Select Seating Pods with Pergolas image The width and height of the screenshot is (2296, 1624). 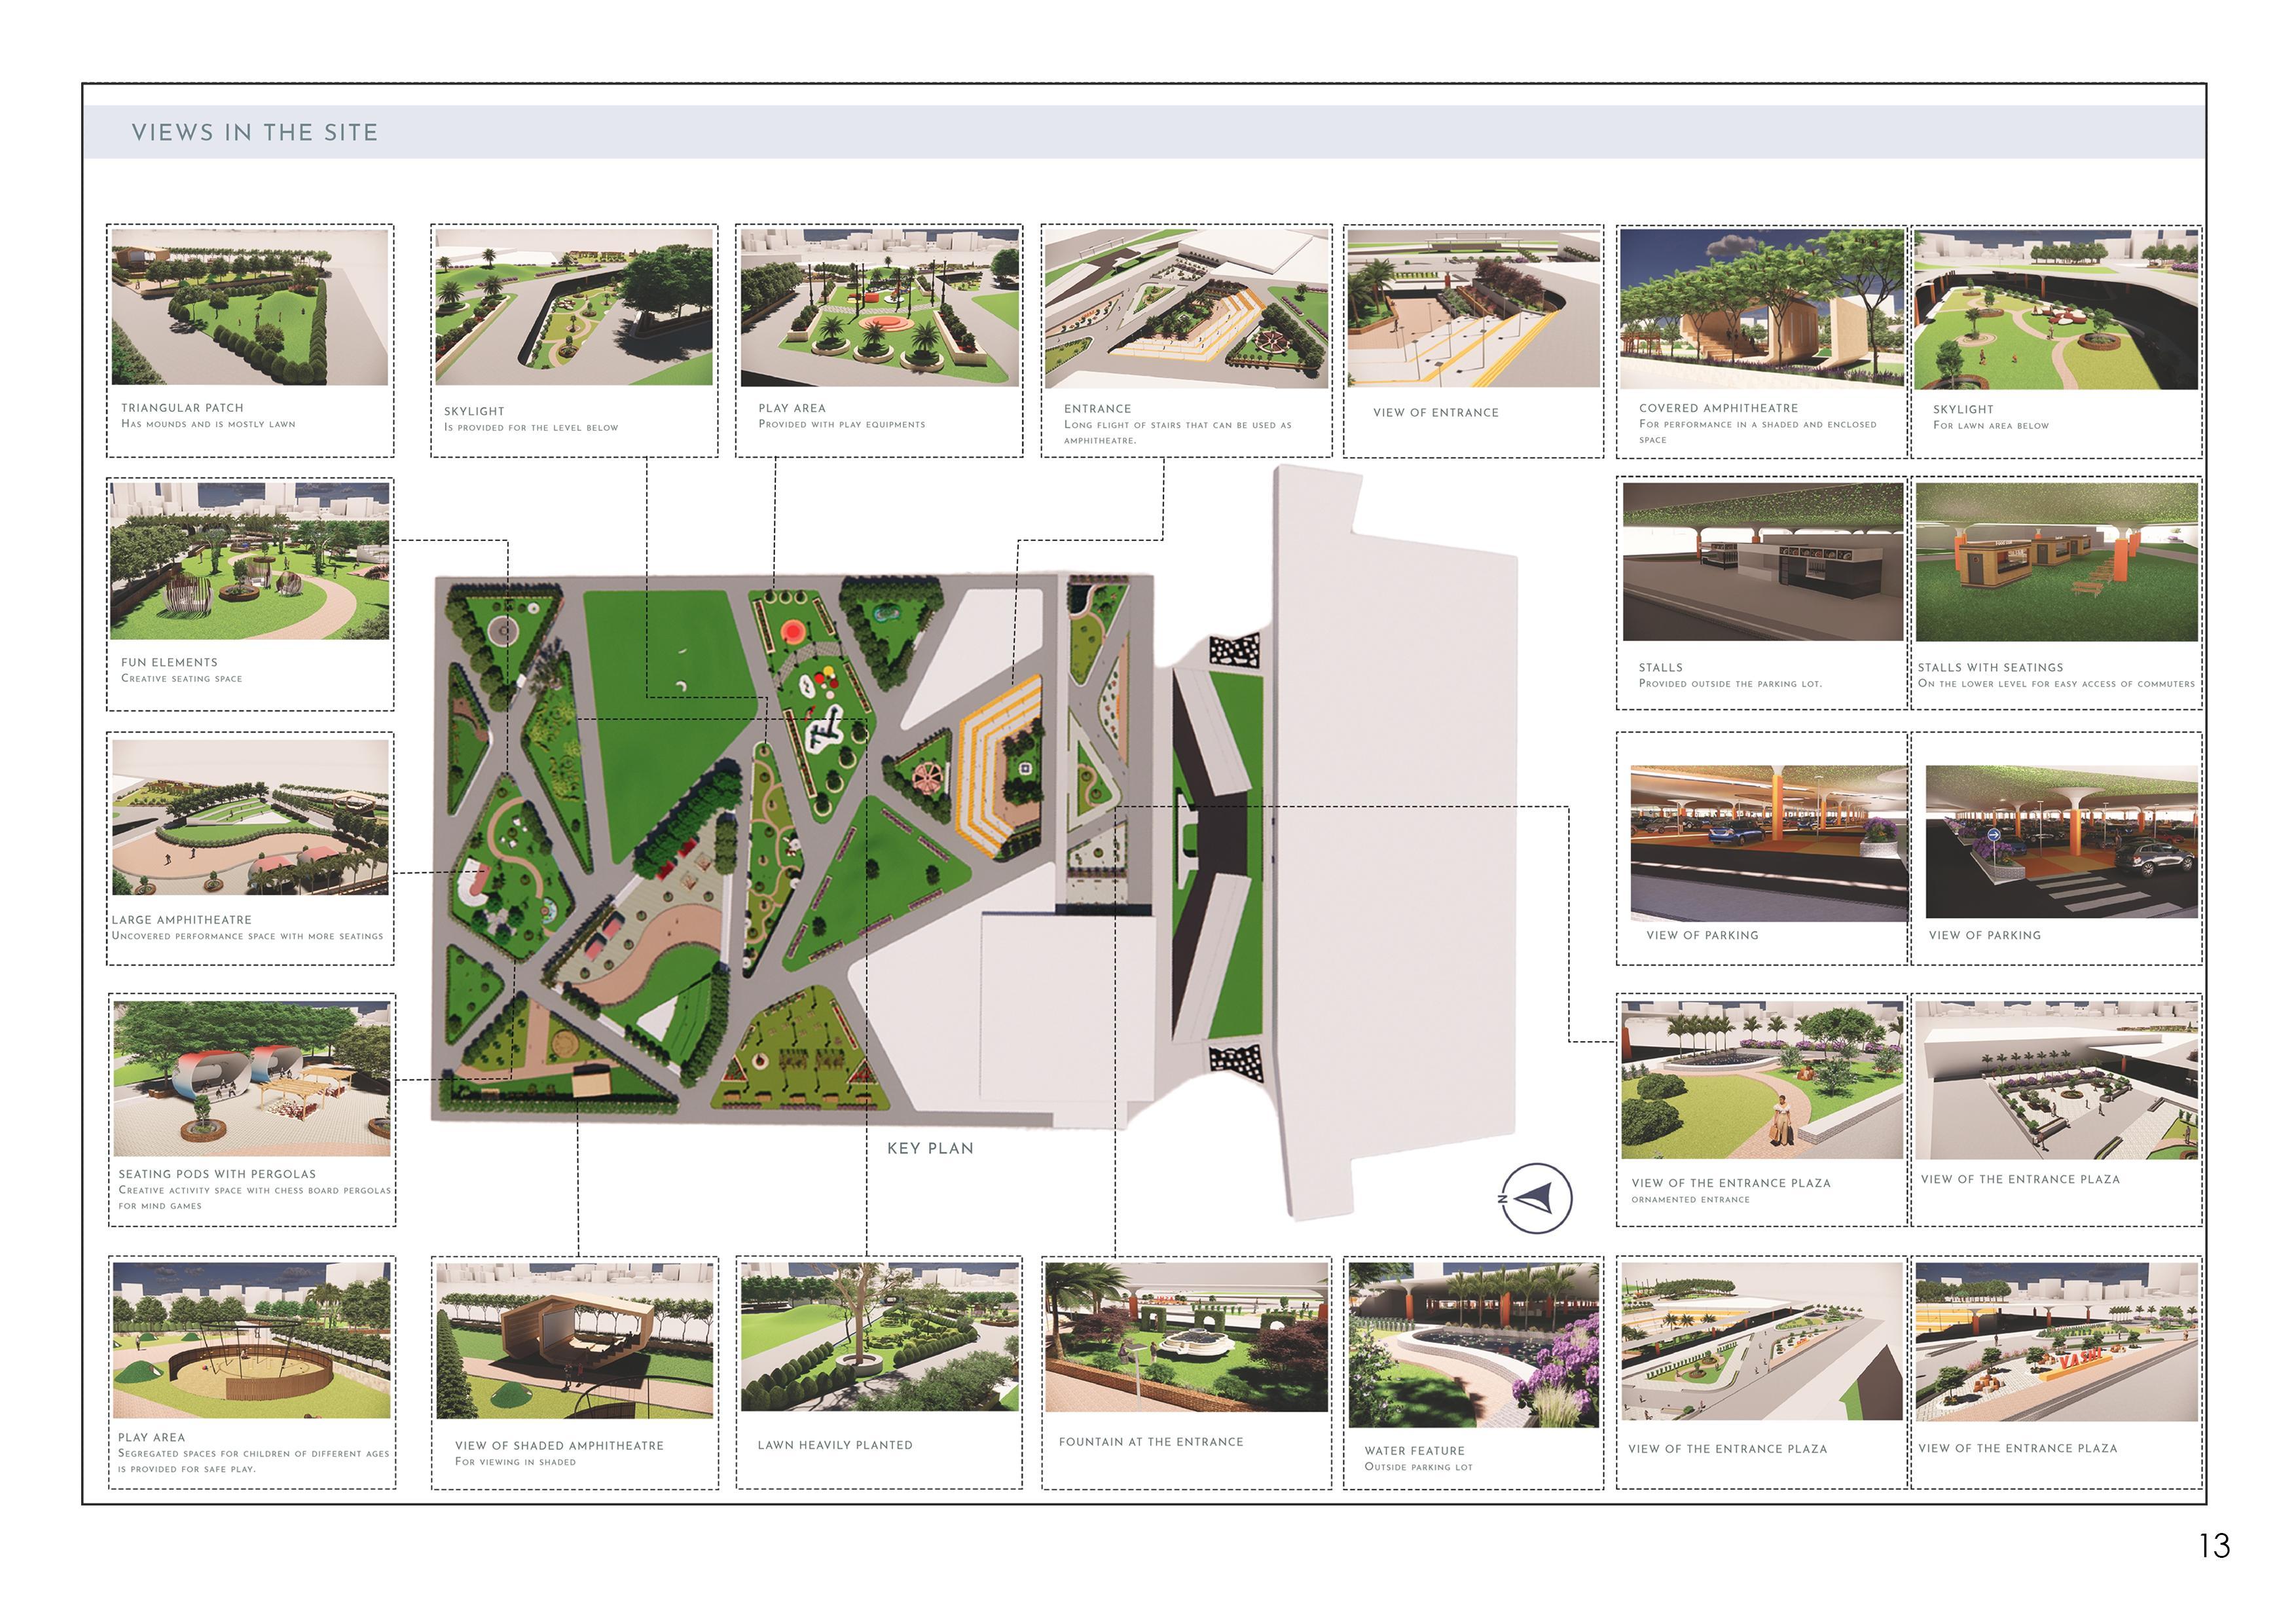tap(251, 1079)
